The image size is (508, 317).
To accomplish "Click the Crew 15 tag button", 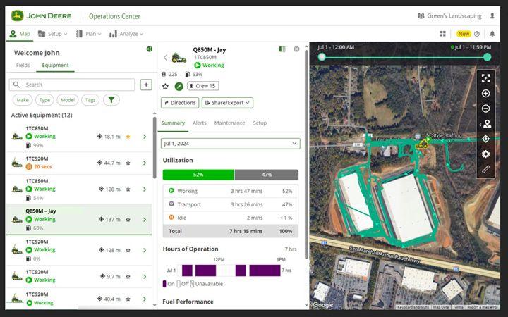I will pyautogui.click(x=202, y=86).
